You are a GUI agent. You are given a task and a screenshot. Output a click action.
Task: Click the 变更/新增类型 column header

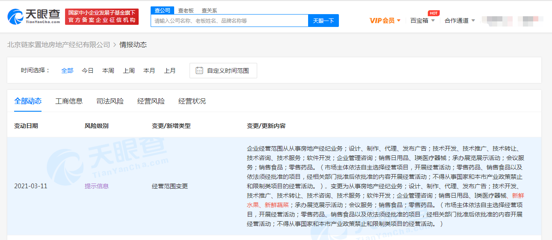[171, 126]
